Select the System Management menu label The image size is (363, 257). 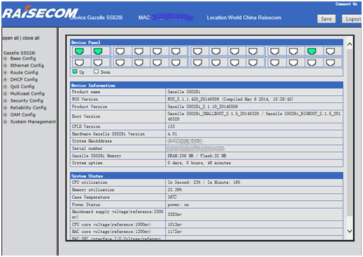(33, 122)
